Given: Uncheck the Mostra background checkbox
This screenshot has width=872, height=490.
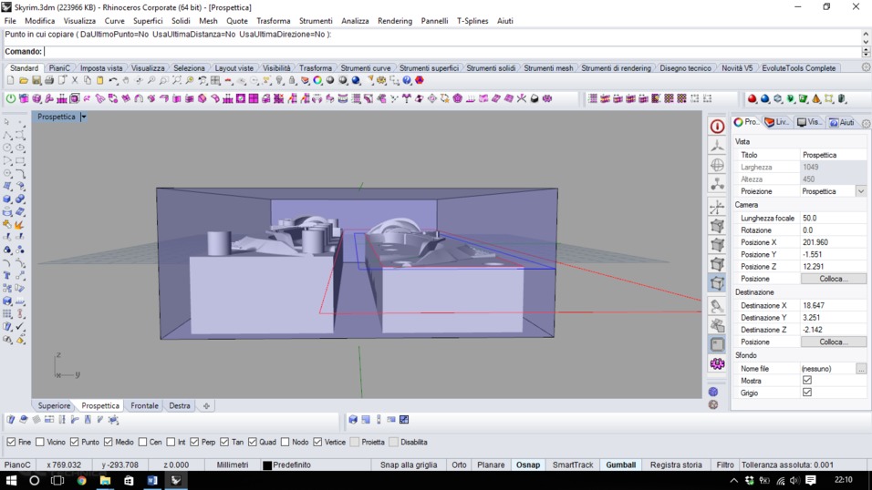Looking at the screenshot, I should point(807,381).
